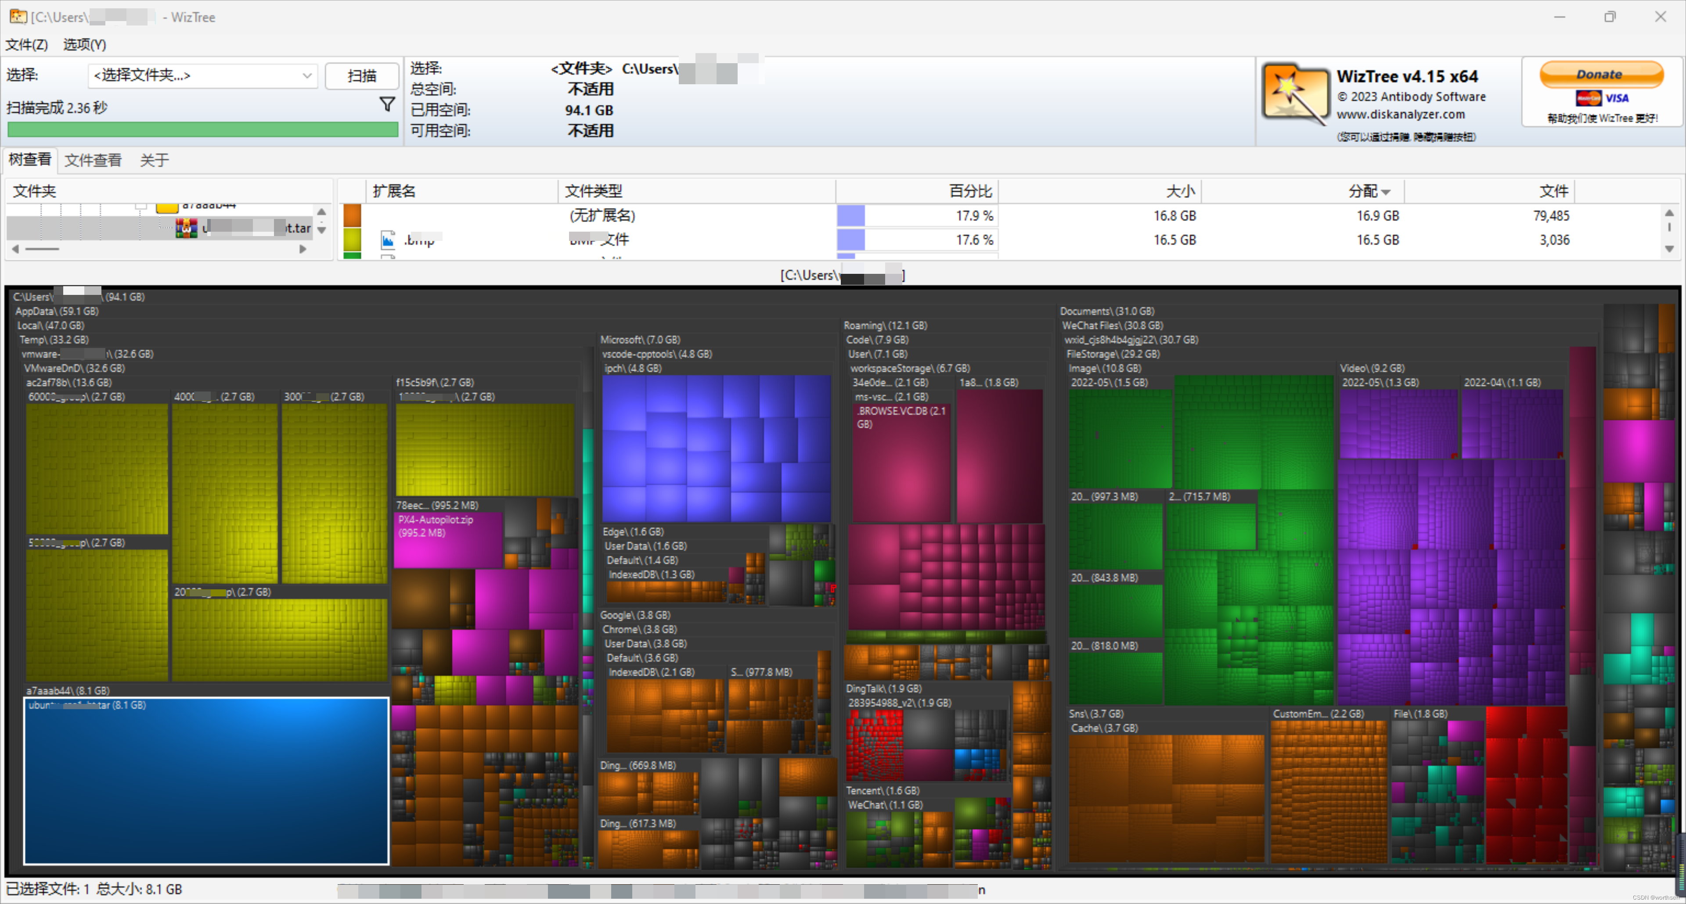Image resolution: width=1686 pixels, height=904 pixels.
Task: Click the 扫描 scan button
Action: coord(361,76)
